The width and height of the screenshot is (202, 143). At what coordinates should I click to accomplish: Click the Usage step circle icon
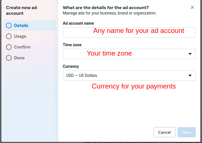coord(9,36)
